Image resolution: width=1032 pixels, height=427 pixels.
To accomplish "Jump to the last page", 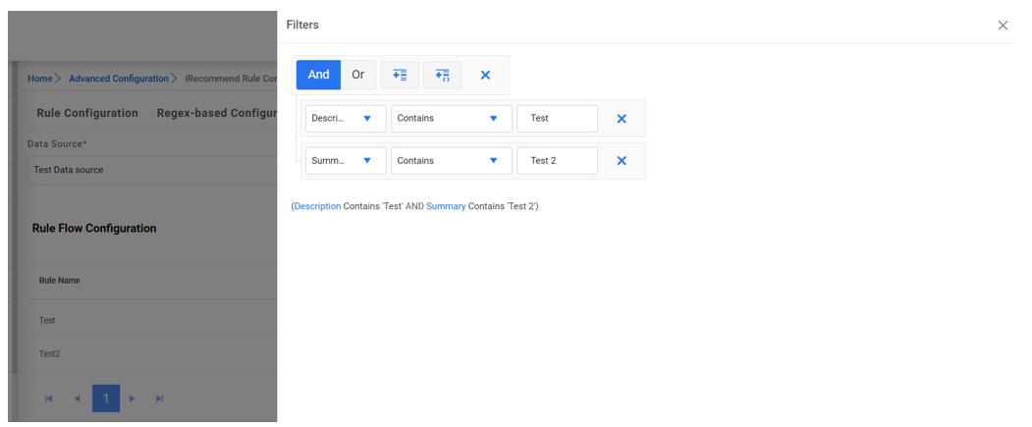I will (160, 399).
